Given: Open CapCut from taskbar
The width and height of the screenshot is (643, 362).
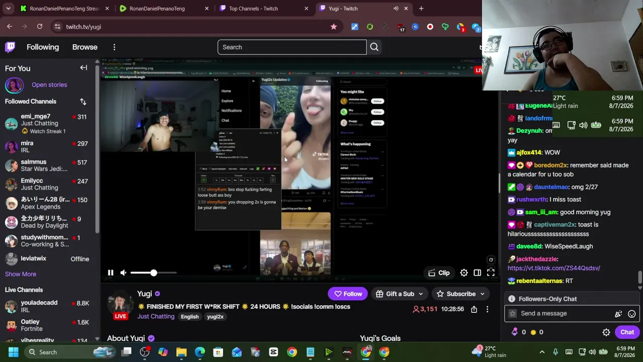Looking at the screenshot, I should 273,352.
